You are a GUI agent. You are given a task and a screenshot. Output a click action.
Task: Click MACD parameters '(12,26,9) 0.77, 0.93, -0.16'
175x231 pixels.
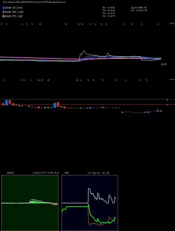pyautogui.click(x=45, y=173)
